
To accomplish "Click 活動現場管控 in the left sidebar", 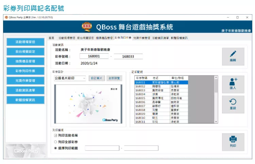I will (25, 42).
